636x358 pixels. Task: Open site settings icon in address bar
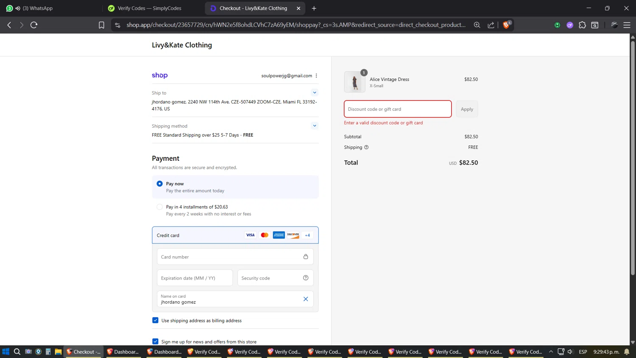(x=118, y=25)
